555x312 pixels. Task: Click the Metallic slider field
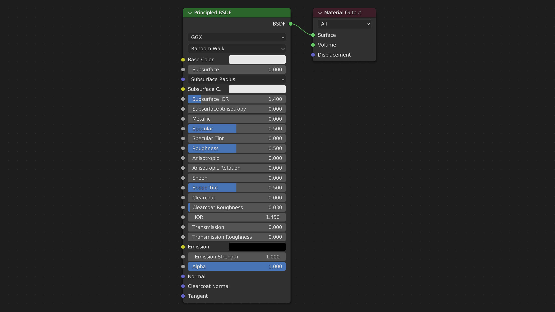tap(237, 119)
